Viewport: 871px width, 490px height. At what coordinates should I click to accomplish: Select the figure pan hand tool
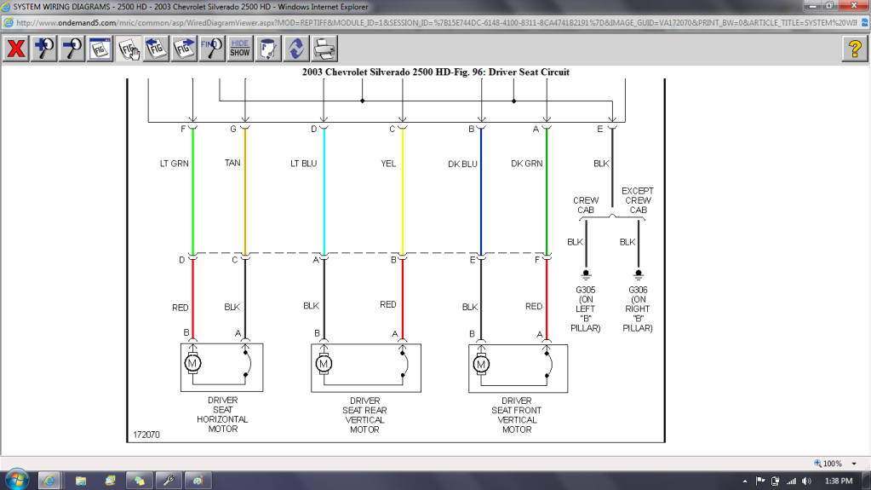[x=129, y=49]
